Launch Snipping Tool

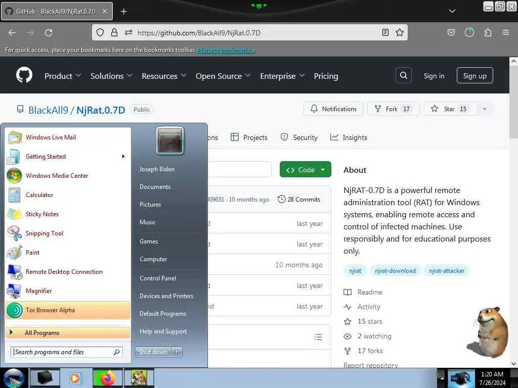(x=68, y=233)
